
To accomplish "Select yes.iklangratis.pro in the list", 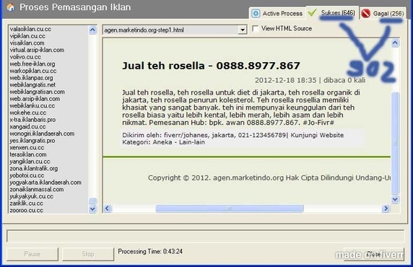I will pyautogui.click(x=32, y=141).
